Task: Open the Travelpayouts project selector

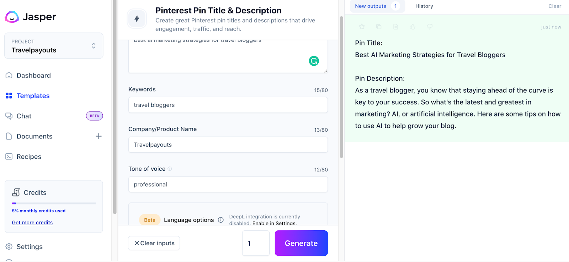Action: 54,46
